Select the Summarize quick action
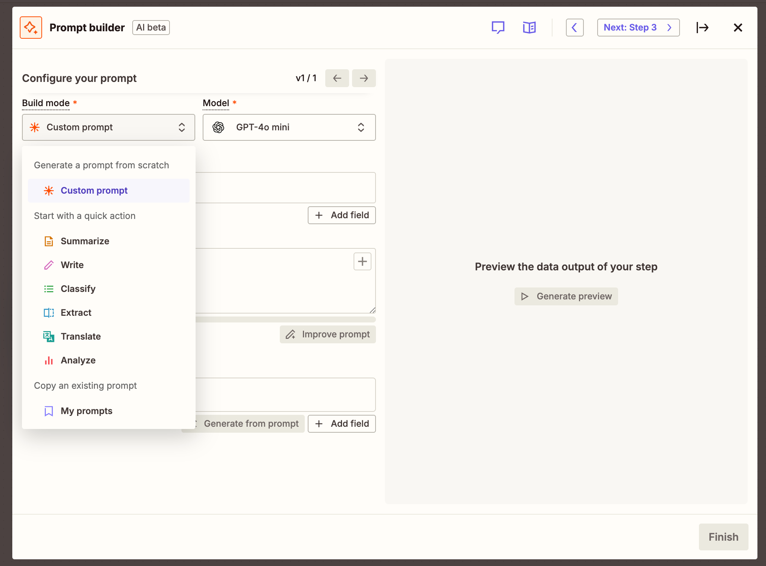 [85, 241]
